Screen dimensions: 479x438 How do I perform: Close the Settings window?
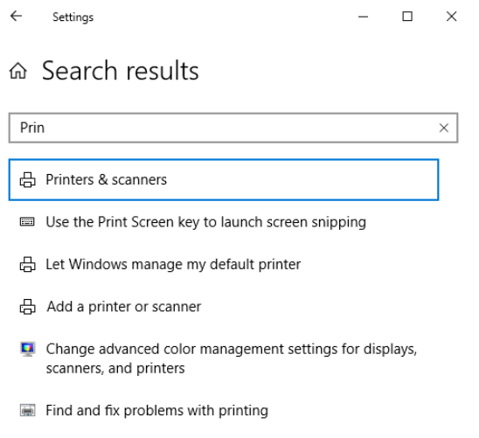[452, 17]
